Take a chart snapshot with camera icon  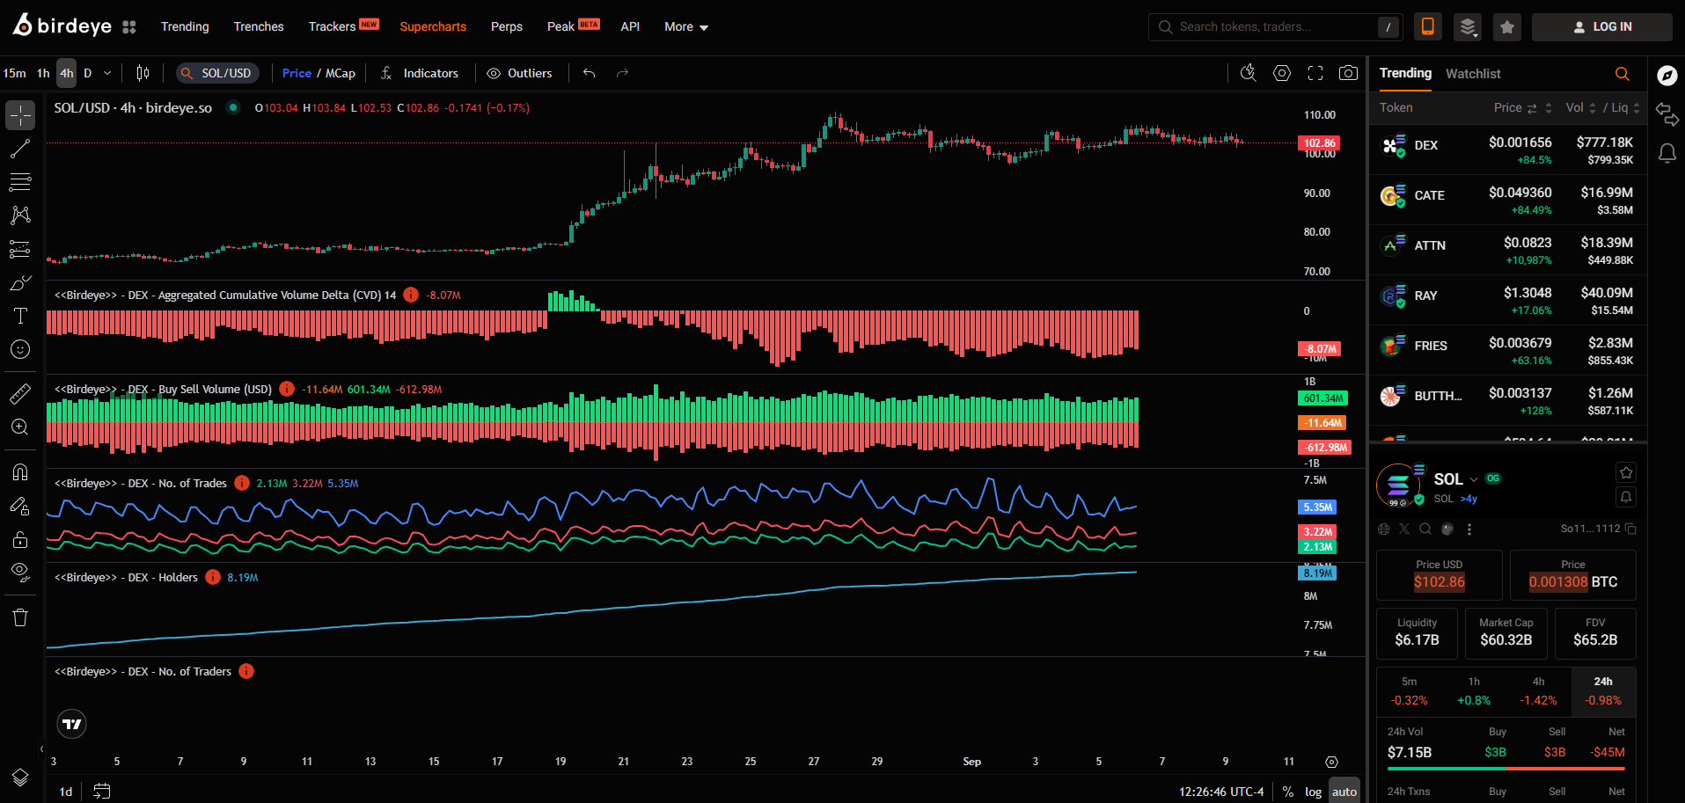click(1348, 73)
